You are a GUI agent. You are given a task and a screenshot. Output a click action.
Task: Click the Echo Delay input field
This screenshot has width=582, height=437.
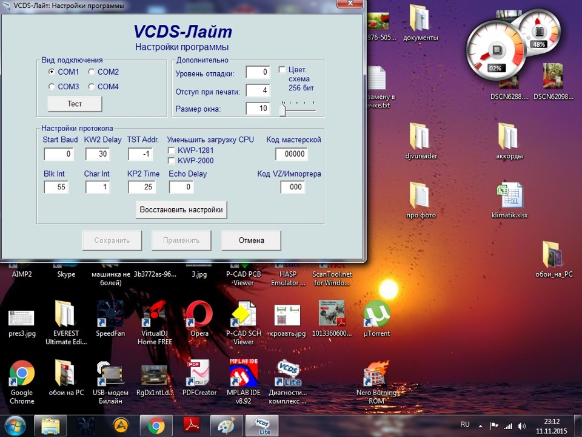pyautogui.click(x=181, y=187)
